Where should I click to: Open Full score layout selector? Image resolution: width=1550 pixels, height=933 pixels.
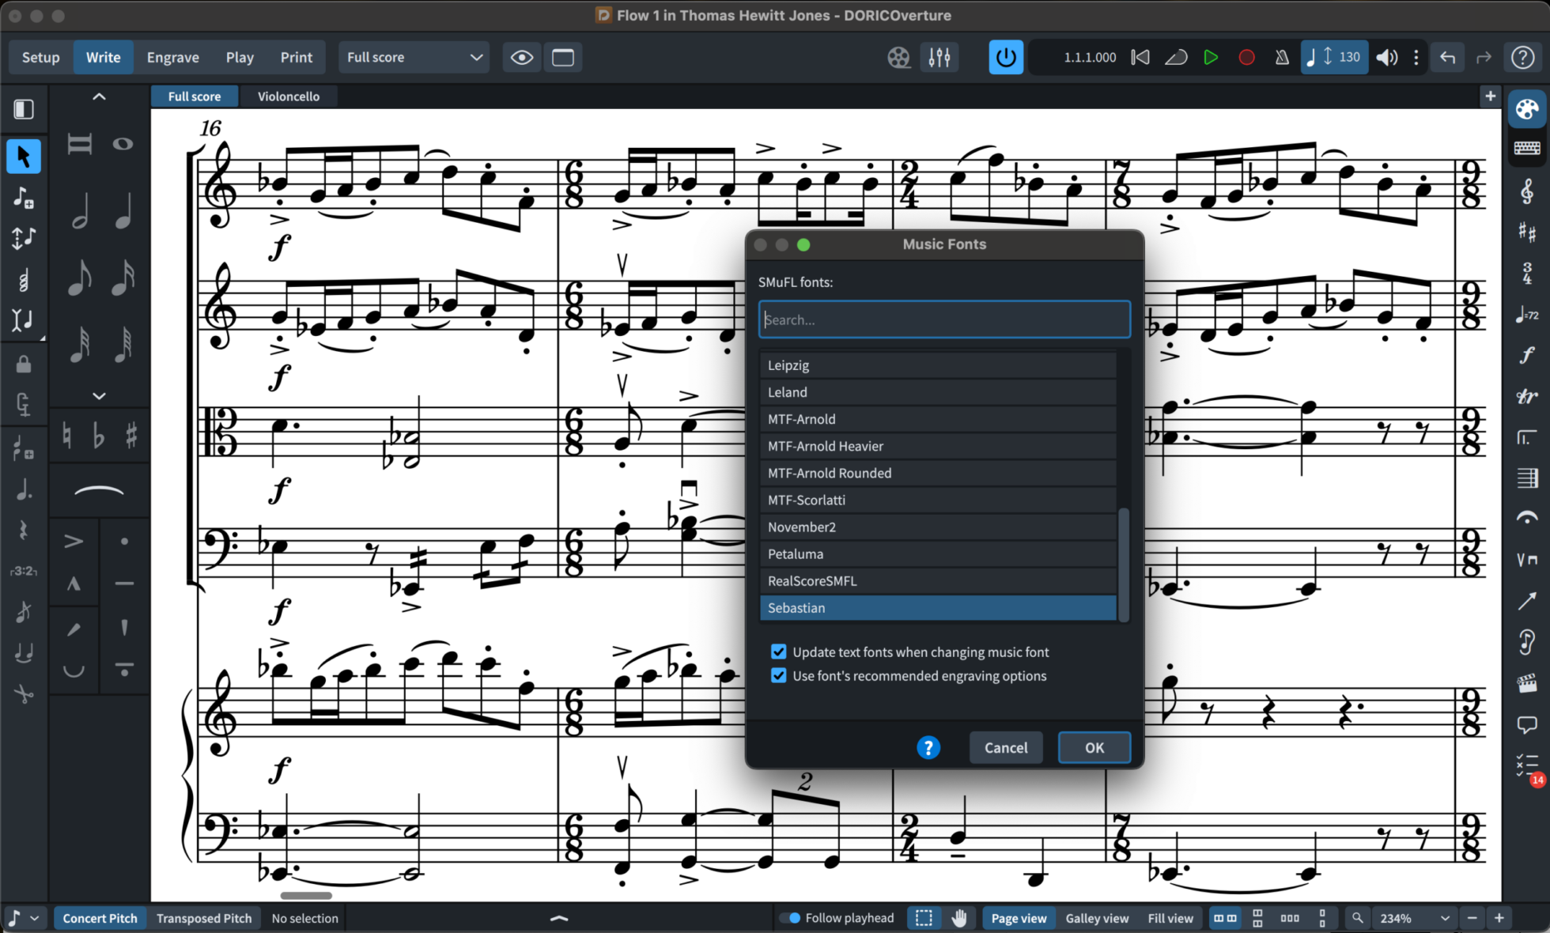[x=414, y=57]
